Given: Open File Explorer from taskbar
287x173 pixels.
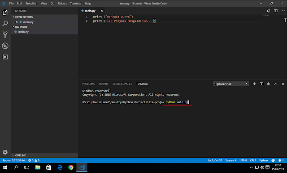Looking at the screenshot, I should point(38,167).
